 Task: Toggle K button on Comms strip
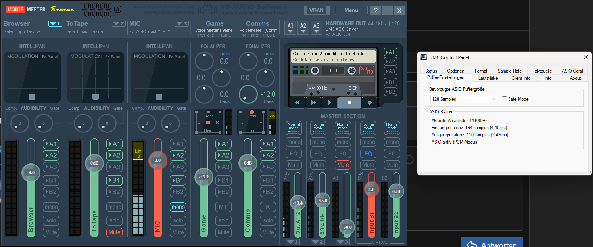pyautogui.click(x=268, y=207)
